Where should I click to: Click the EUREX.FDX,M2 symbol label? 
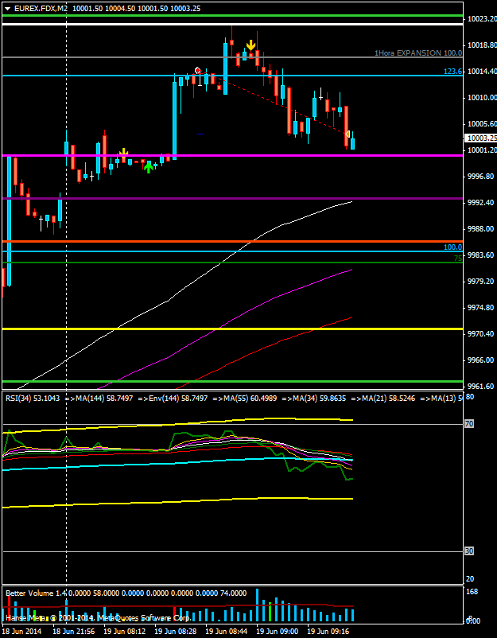(40, 7)
